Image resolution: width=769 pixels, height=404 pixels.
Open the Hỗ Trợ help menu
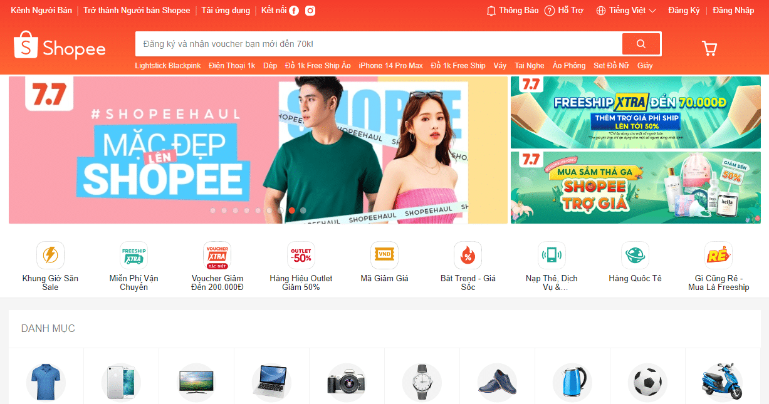[564, 10]
